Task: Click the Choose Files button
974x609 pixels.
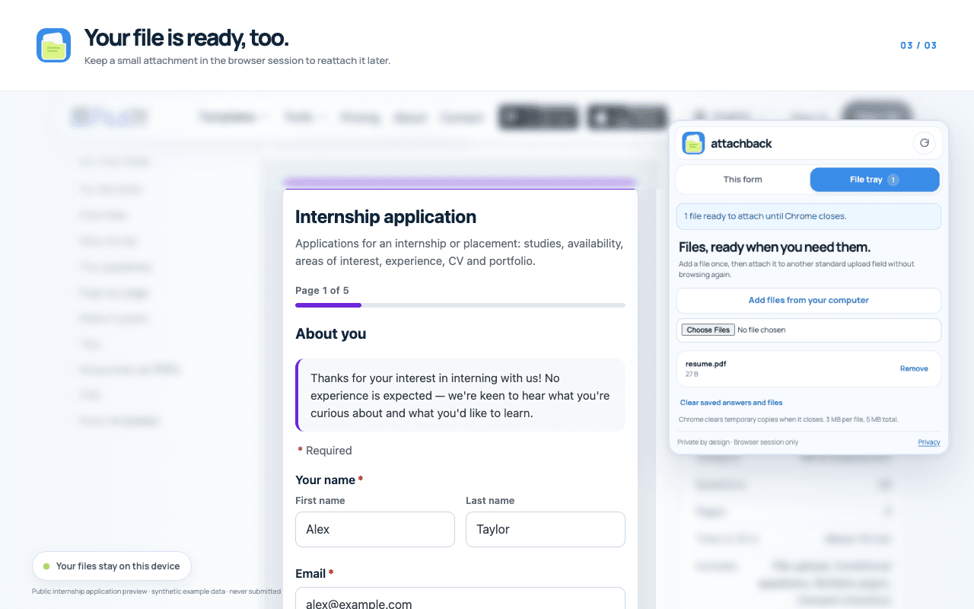Action: [708, 330]
